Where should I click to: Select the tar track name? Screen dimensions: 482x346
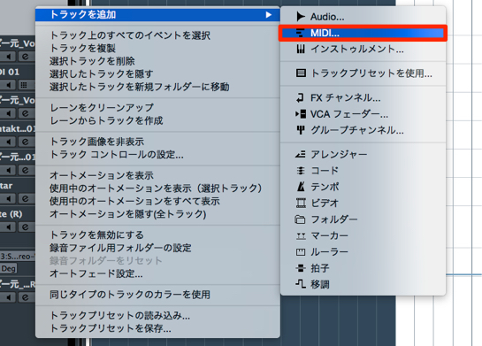coord(6,186)
